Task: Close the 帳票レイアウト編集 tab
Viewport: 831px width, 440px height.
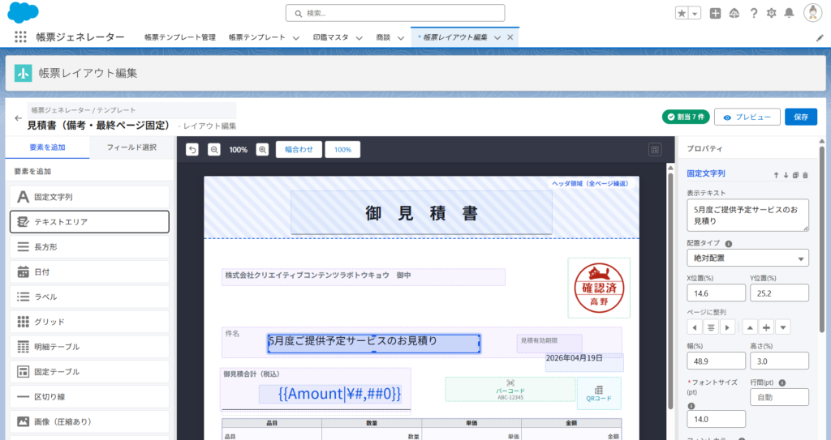Action: 510,37
